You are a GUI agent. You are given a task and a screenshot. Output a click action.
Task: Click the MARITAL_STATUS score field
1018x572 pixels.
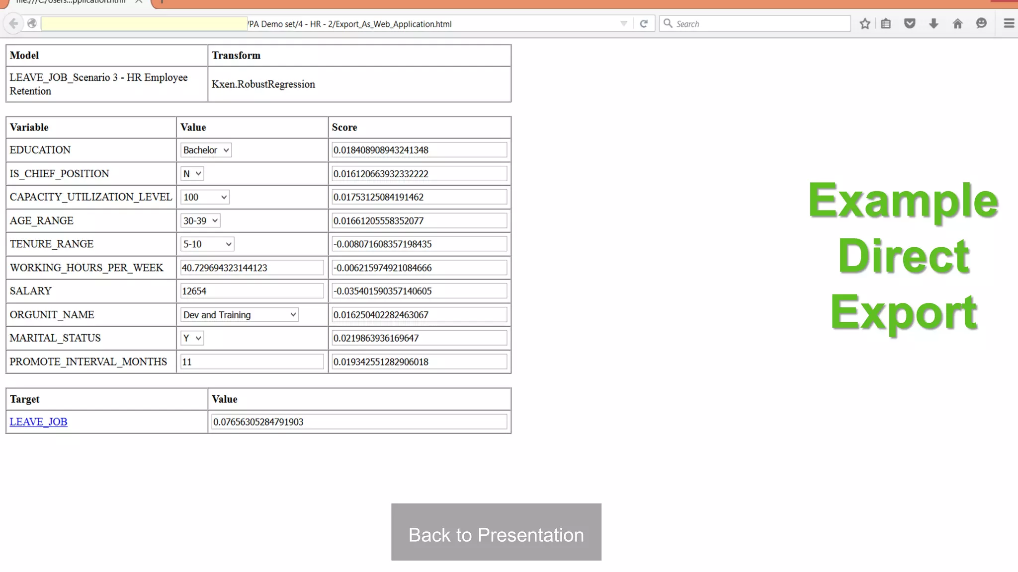point(420,338)
